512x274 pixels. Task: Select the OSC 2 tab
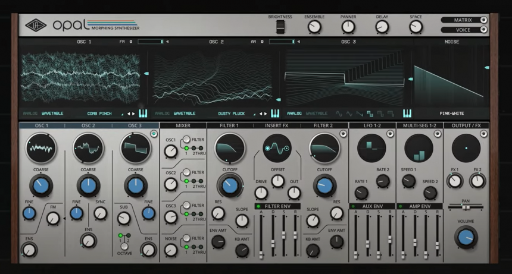click(x=88, y=125)
